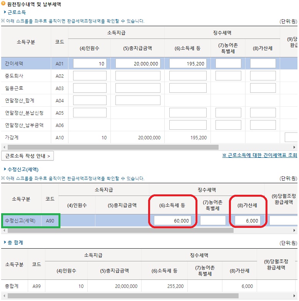Click the 총 합계 section heading
The width and height of the screenshot is (299, 301).
click(15, 242)
